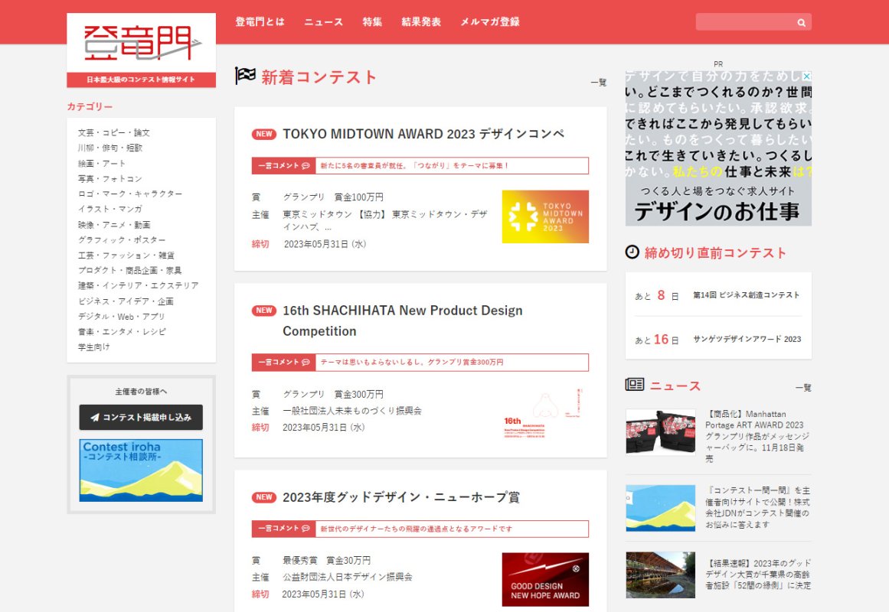Click コンテスト掲載申し込み button
The width and height of the screenshot is (889, 612).
pyautogui.click(x=141, y=417)
